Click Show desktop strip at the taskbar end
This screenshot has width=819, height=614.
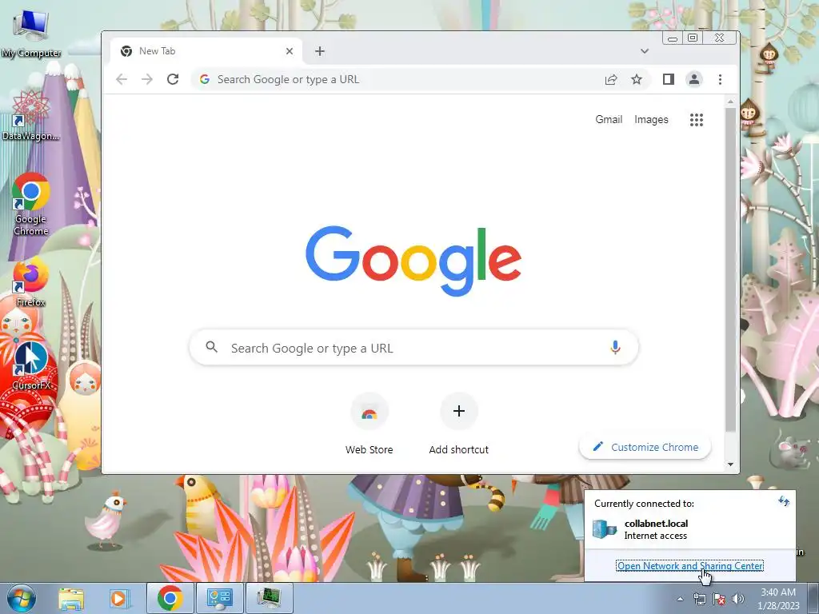[813, 598]
